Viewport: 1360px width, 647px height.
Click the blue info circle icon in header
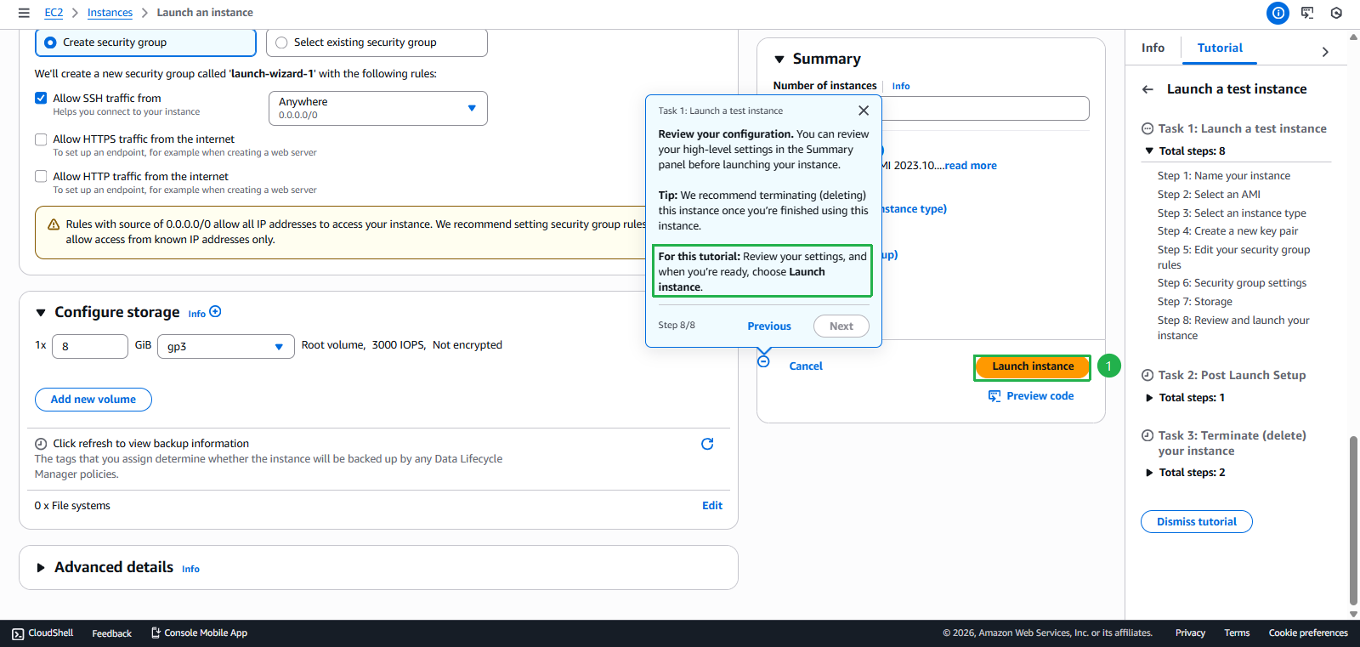[1278, 13]
